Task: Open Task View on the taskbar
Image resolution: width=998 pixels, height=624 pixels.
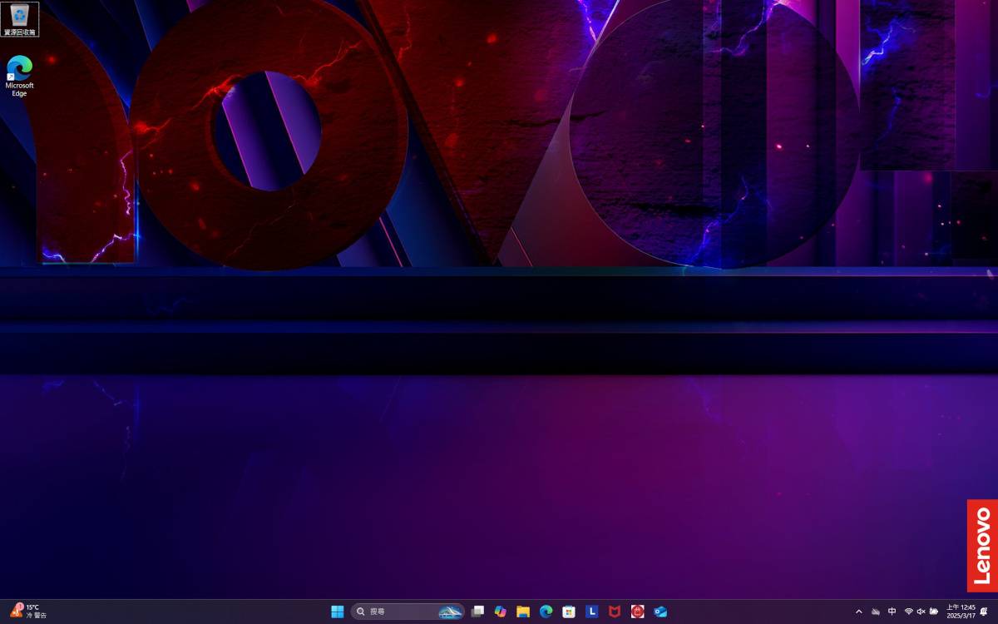Action: (477, 612)
